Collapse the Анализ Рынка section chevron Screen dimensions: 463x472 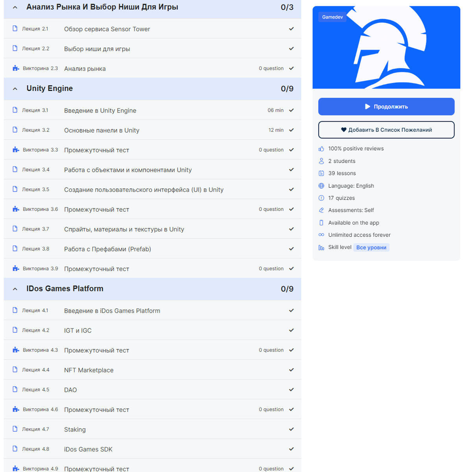15,7
